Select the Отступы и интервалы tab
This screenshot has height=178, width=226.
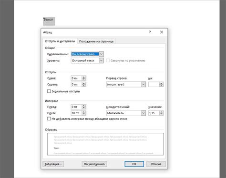click(x=60, y=41)
